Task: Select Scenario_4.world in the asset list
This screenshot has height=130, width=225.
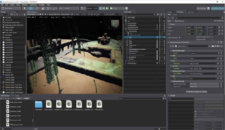Action: [15, 120]
